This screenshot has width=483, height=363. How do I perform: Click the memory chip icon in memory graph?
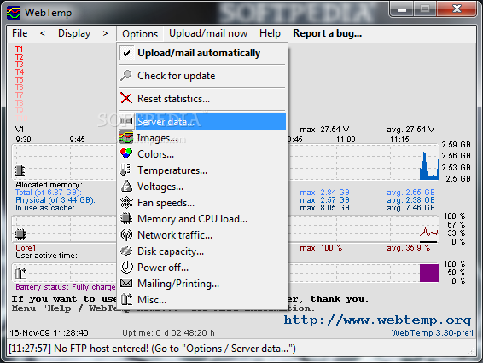20,170
